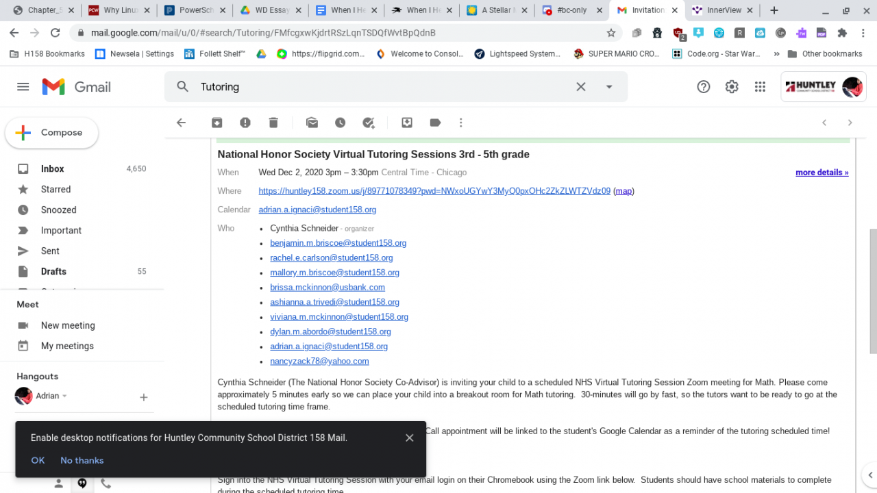Show search options dropdown arrow
The image size is (877, 493).
tap(609, 87)
